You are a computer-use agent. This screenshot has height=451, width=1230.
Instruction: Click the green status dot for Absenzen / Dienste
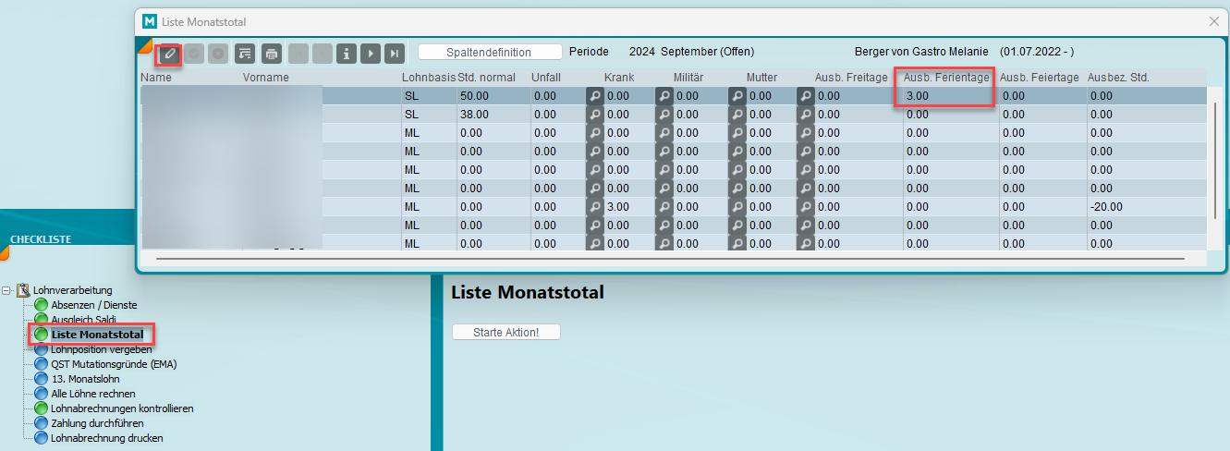[x=41, y=305]
